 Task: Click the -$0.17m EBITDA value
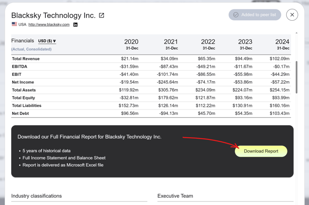pos(281,66)
